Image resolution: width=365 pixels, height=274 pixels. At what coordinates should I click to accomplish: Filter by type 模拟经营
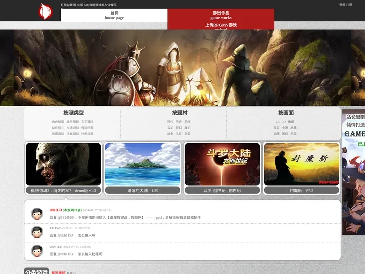tap(87, 128)
